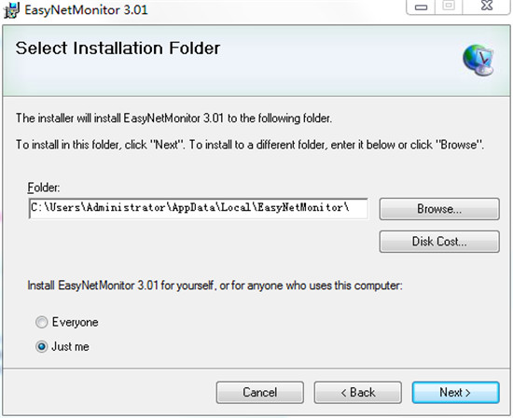Select the Just me radio button
513x418 pixels.
[x=42, y=346]
